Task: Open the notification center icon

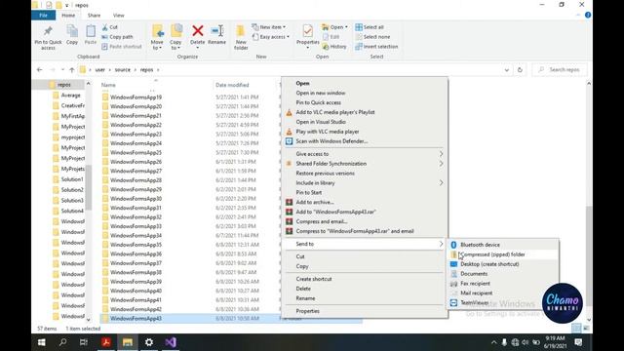Action: coord(578,342)
